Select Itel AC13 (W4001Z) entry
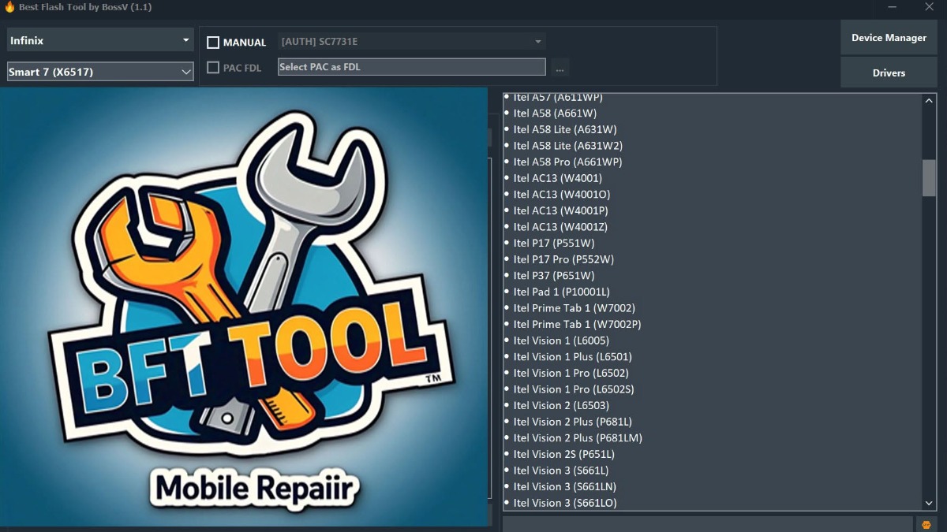The width and height of the screenshot is (947, 532). click(x=560, y=227)
